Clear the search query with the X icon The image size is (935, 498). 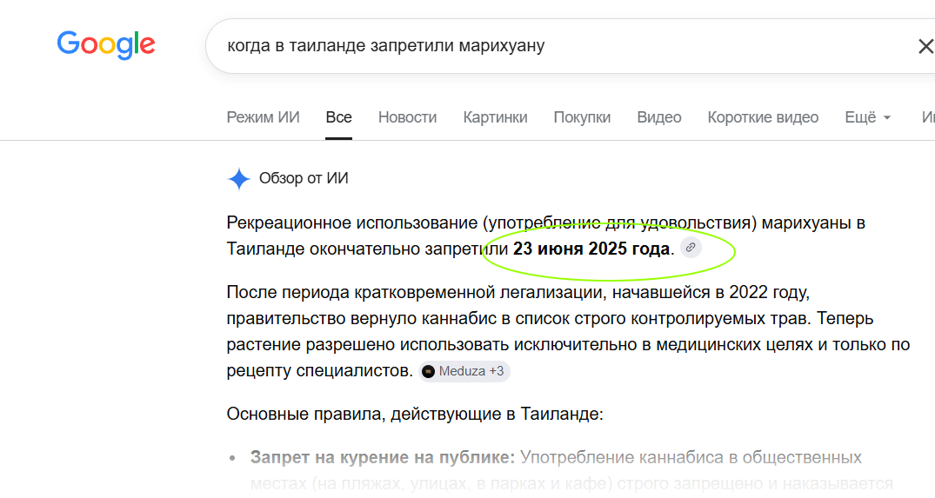925,46
